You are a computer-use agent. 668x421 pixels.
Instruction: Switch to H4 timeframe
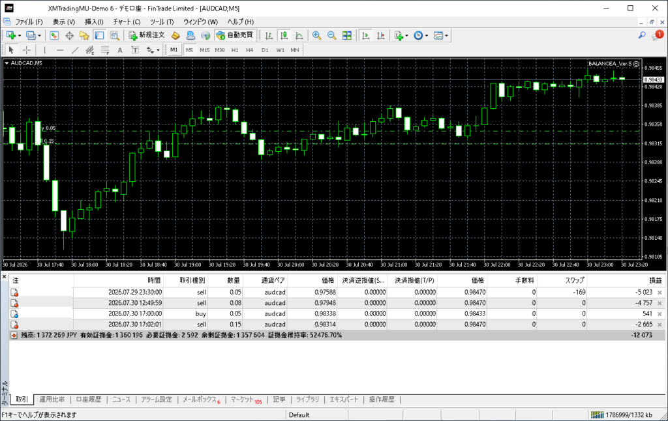click(x=250, y=50)
